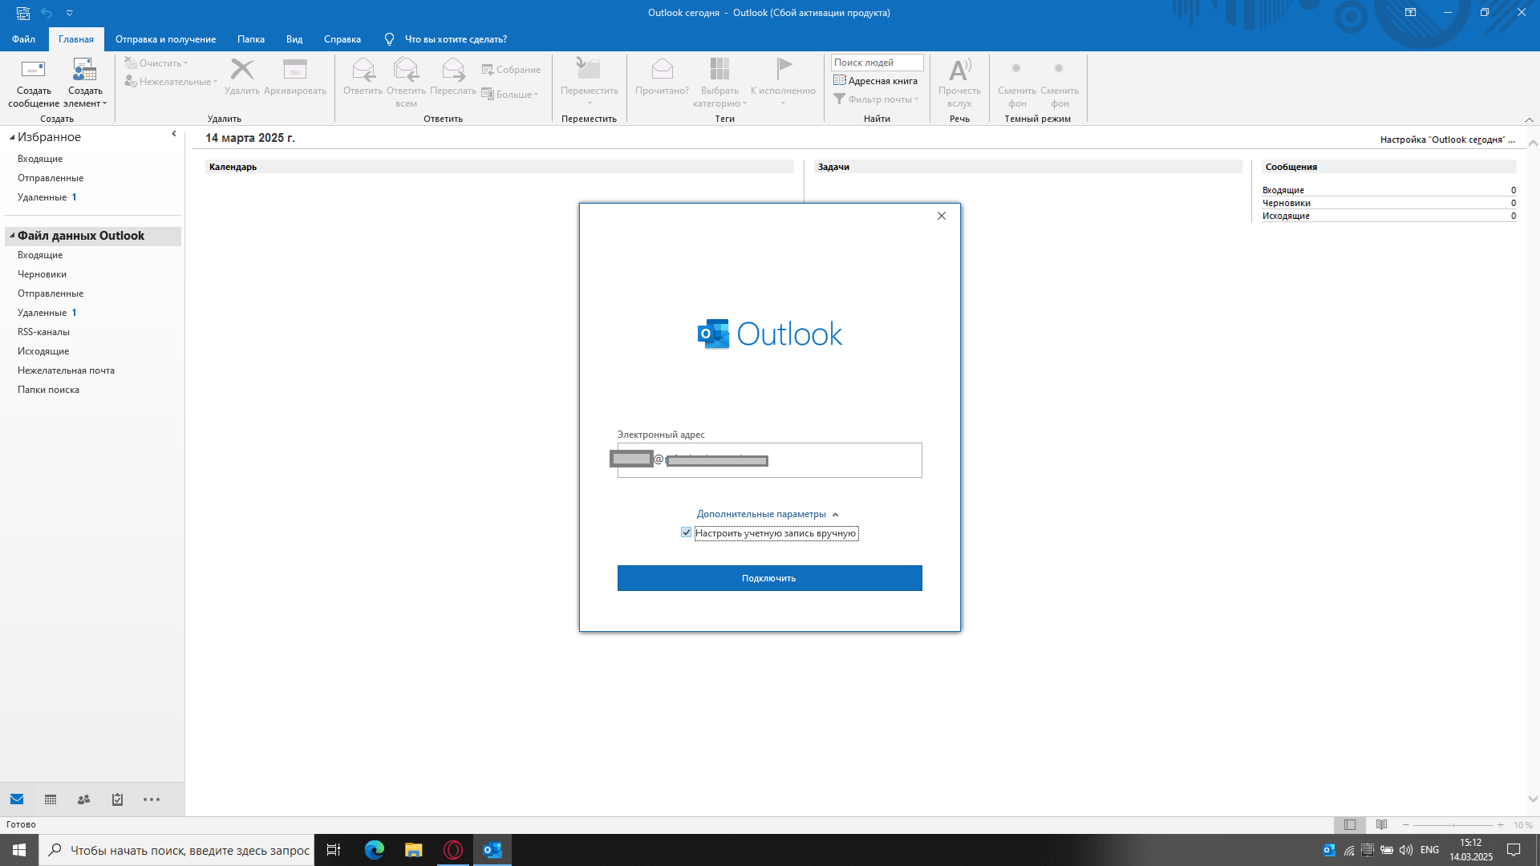Click the Create item icon
Viewport: 1540px width, 866px height.
tap(84, 70)
